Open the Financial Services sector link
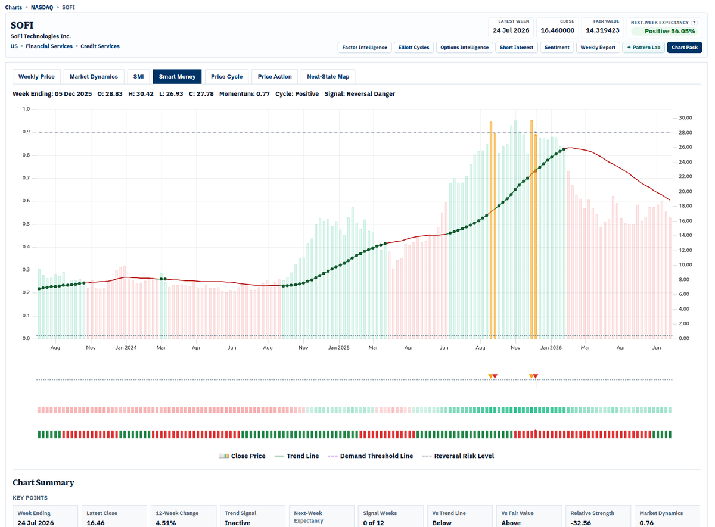The width and height of the screenshot is (715, 527). point(49,46)
